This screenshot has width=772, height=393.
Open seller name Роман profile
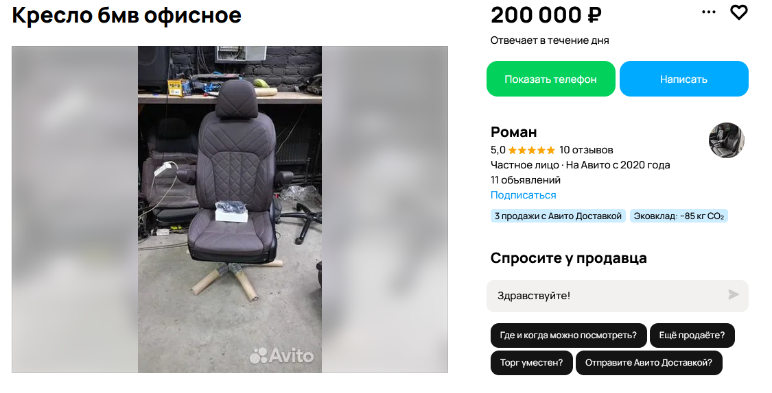coord(513,131)
